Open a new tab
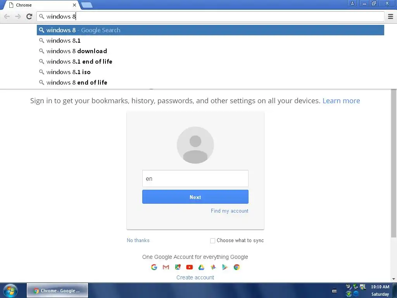 (x=87, y=5)
